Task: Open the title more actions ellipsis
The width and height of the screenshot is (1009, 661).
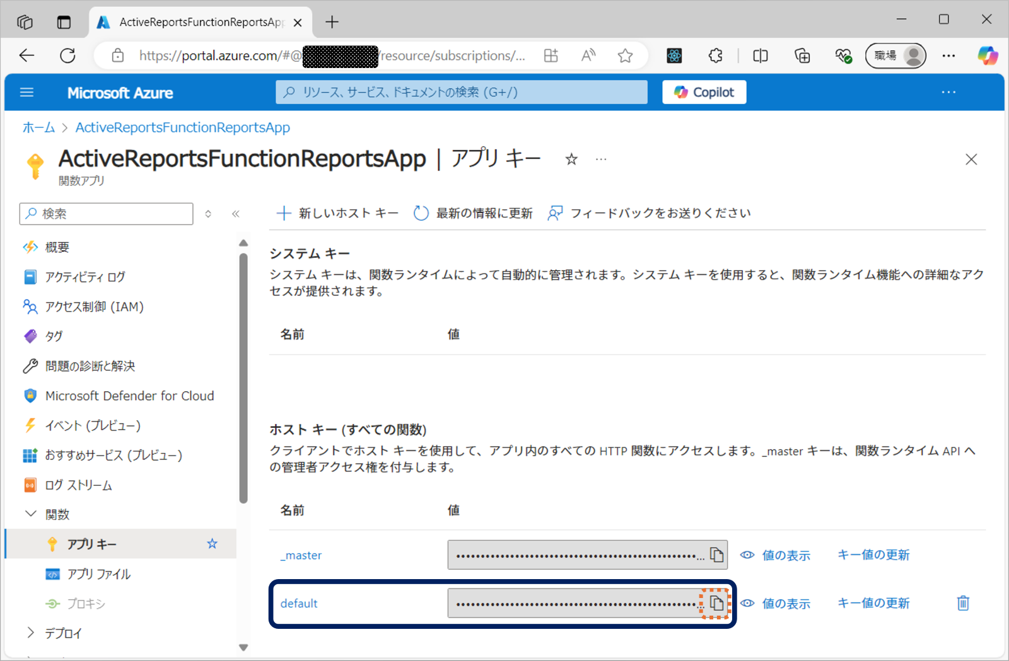Action: tap(601, 159)
